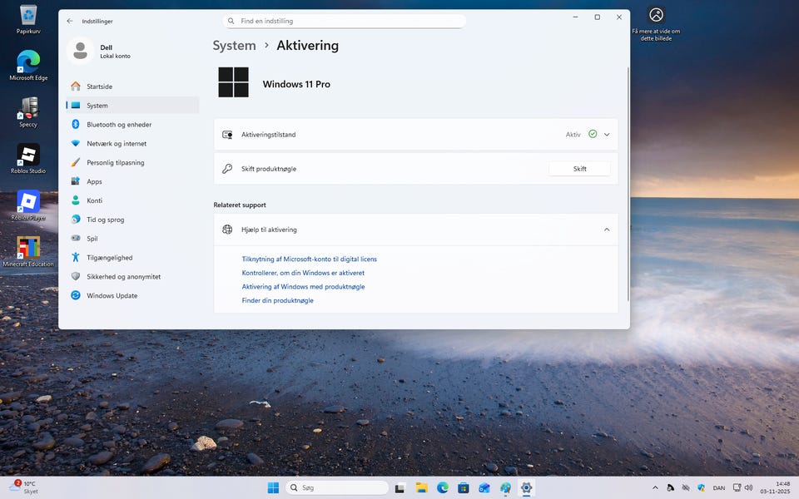Screen dimensions: 799x499
Task: Open the Windows Start menu
Action: pyautogui.click(x=273, y=488)
